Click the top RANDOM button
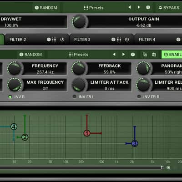 tap(46, 8)
